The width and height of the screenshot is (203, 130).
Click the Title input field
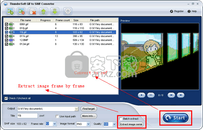pyautogui.click(x=27, y=116)
